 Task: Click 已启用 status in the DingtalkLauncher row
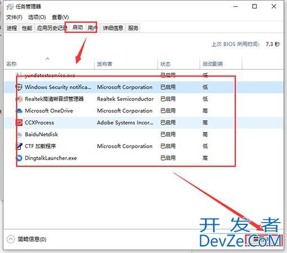point(168,158)
